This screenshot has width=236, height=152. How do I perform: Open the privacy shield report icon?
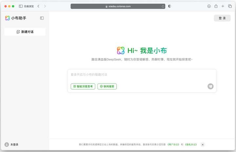(169, 6)
